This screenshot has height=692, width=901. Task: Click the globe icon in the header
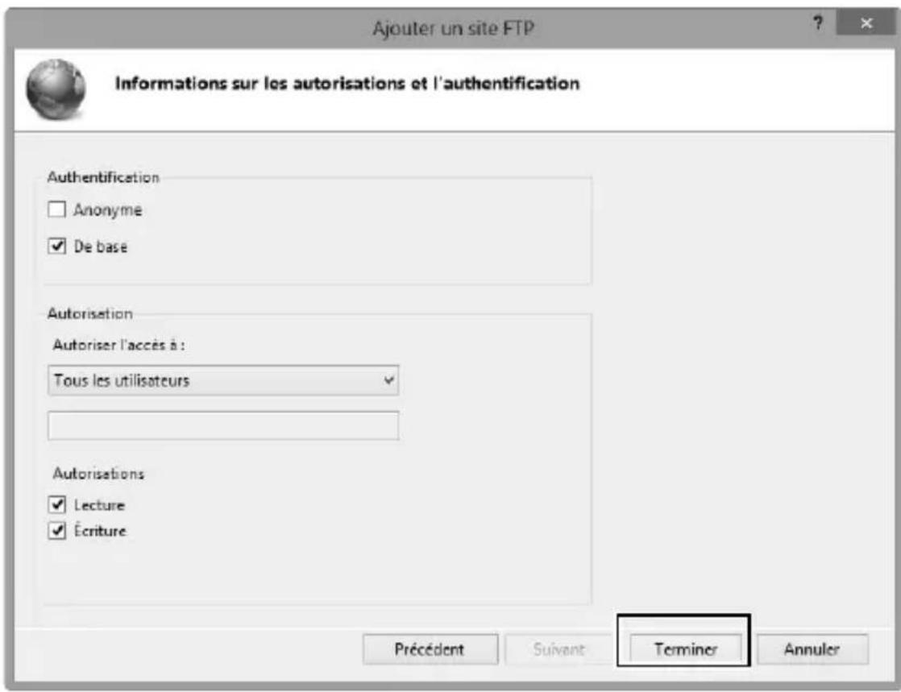[56, 89]
